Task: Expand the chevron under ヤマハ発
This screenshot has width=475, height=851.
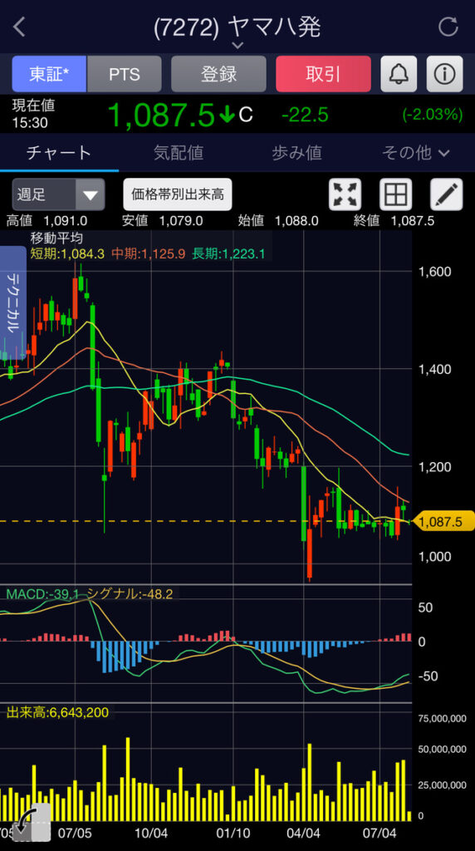Action: pos(237,46)
